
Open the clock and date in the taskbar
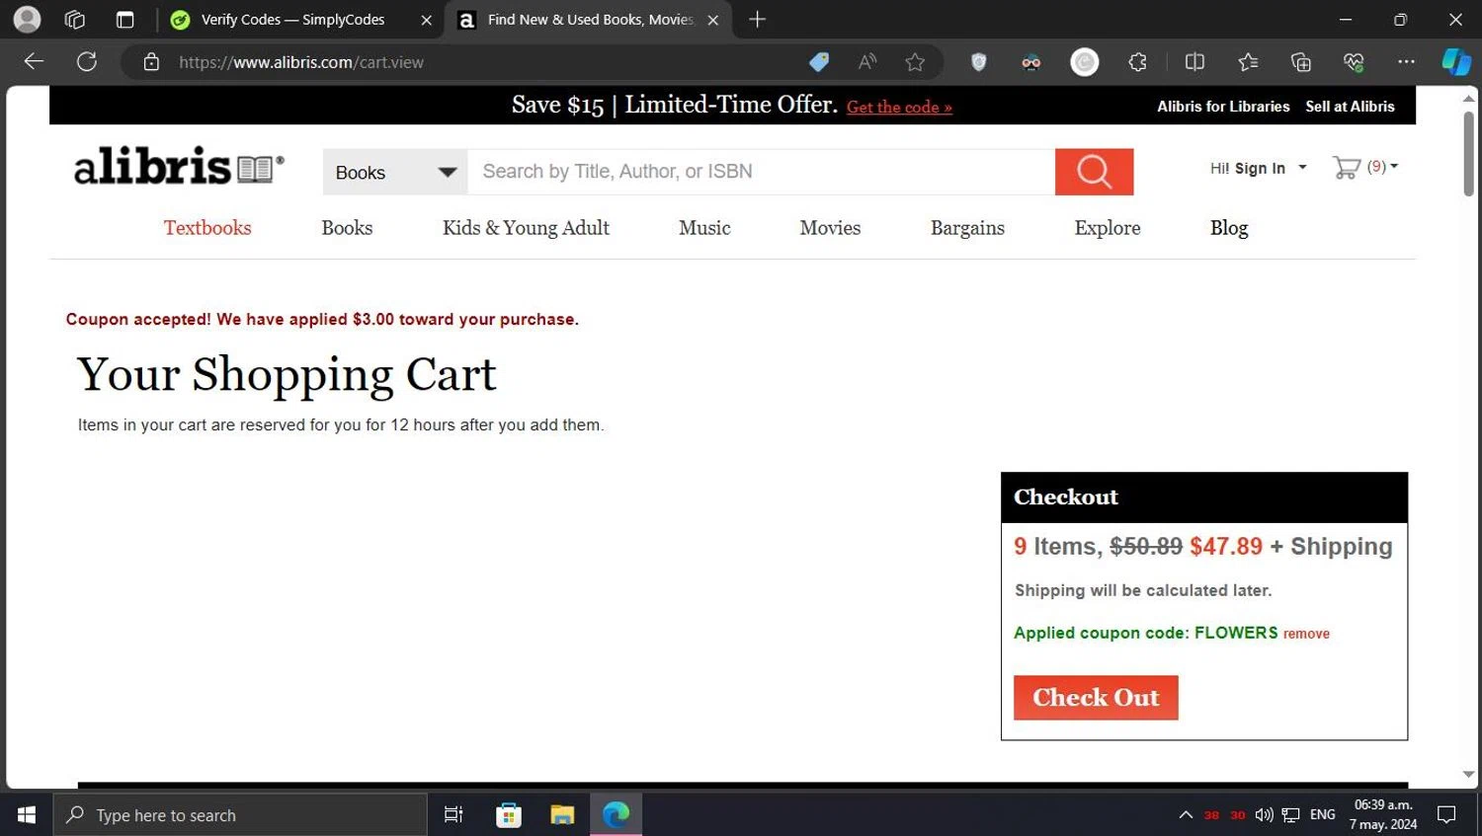tap(1383, 815)
